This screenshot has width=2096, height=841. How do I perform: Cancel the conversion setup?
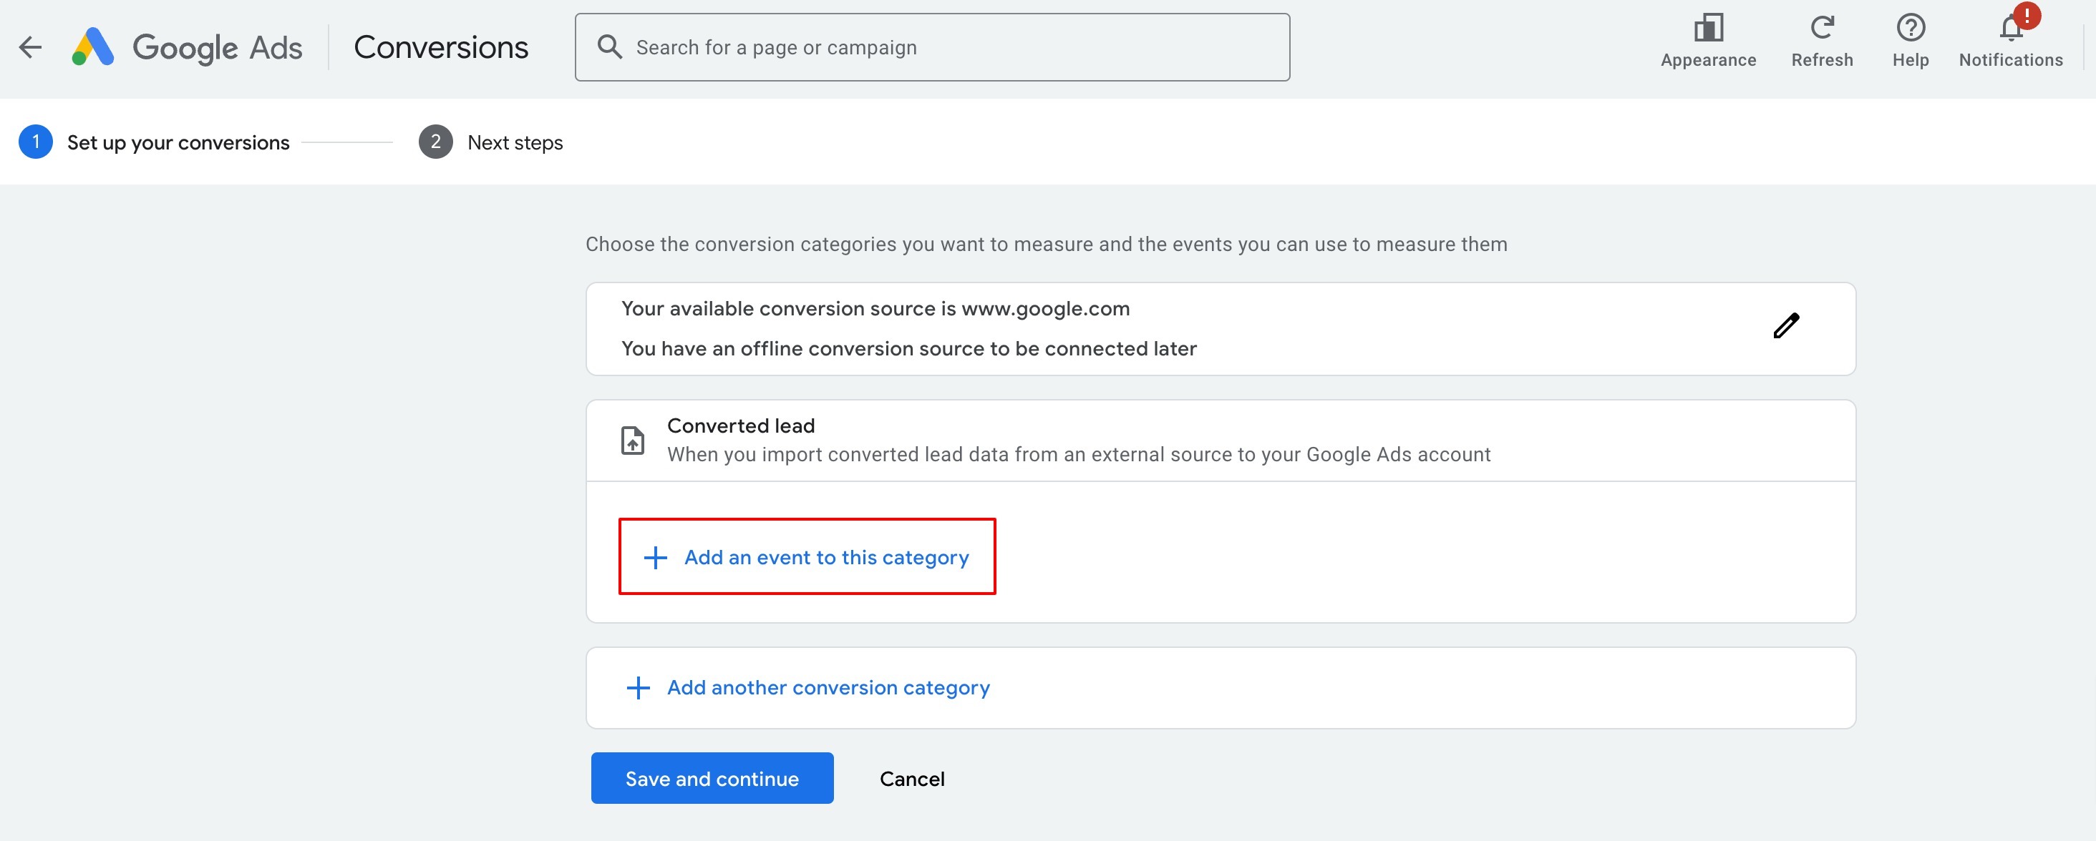911,779
